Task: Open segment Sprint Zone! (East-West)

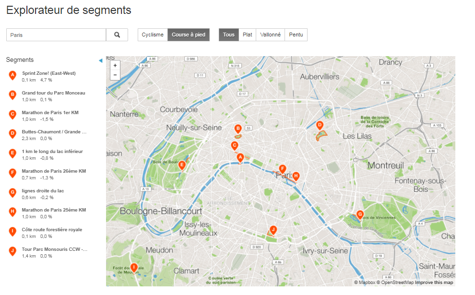Action: 49,73
